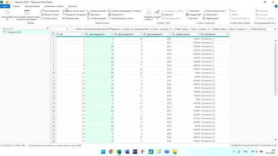Click inside the formula bar text

(172, 29)
